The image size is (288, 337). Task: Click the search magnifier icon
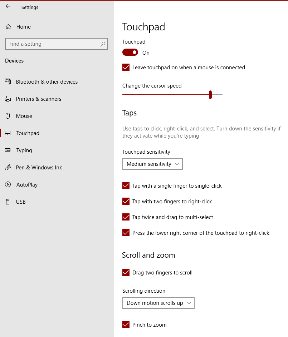[x=103, y=44]
